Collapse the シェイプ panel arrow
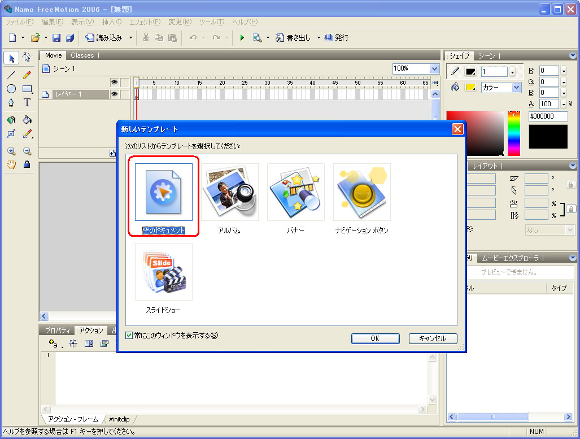The height and width of the screenshot is (439, 580). click(x=573, y=55)
